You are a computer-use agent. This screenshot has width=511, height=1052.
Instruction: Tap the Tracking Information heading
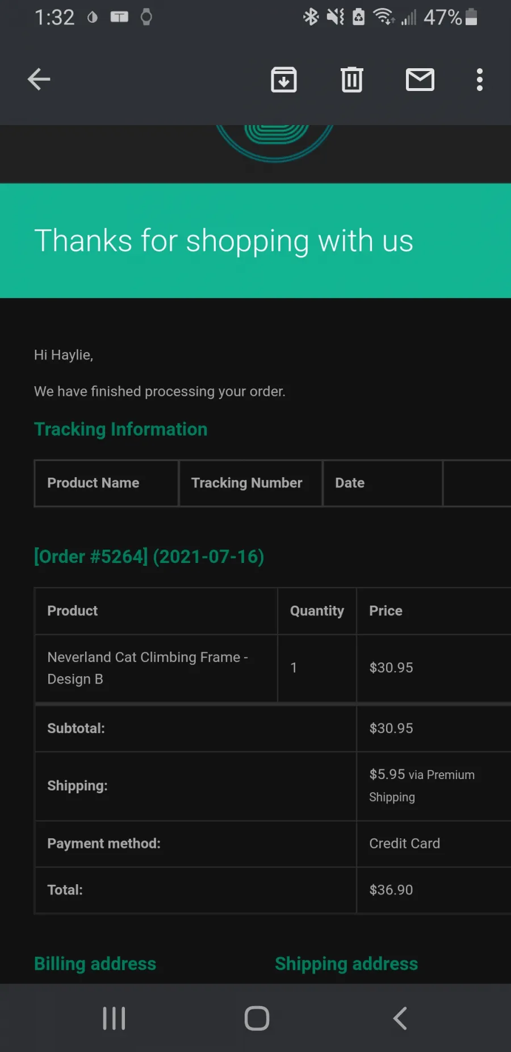tap(120, 429)
